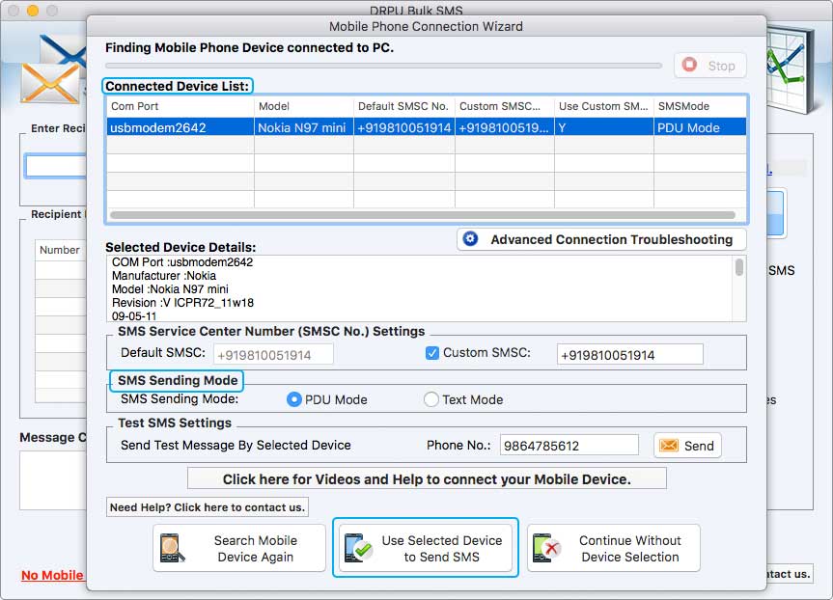
Task: Click the Default SMSC No. column header
Action: point(404,106)
